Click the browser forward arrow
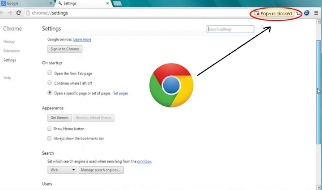This screenshot has width=322, height=190. (10, 13)
